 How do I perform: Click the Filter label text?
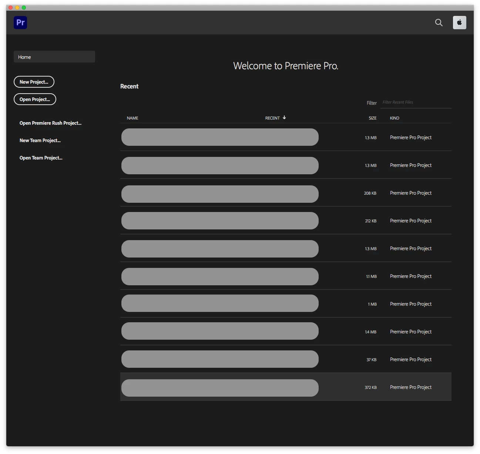point(372,103)
